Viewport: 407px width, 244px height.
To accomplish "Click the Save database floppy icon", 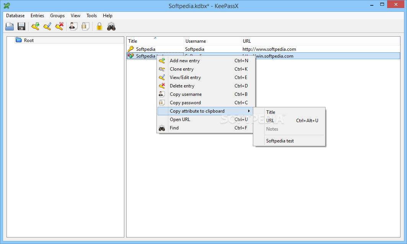I will pos(21,26).
